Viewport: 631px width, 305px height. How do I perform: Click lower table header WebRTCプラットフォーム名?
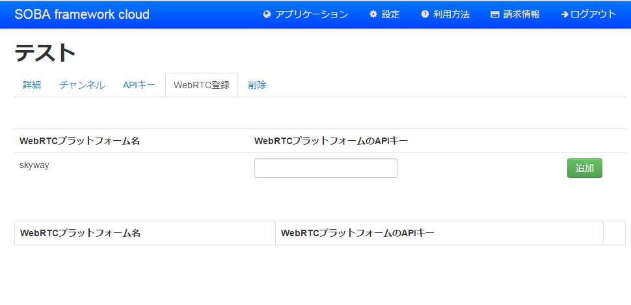click(80, 233)
